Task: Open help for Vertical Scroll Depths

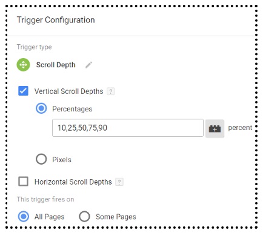Action: pyautogui.click(x=110, y=91)
